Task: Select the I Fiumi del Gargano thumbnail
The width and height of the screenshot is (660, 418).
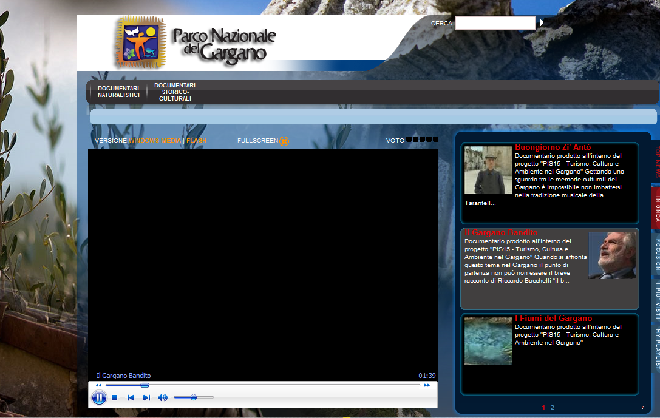Action: (488, 340)
